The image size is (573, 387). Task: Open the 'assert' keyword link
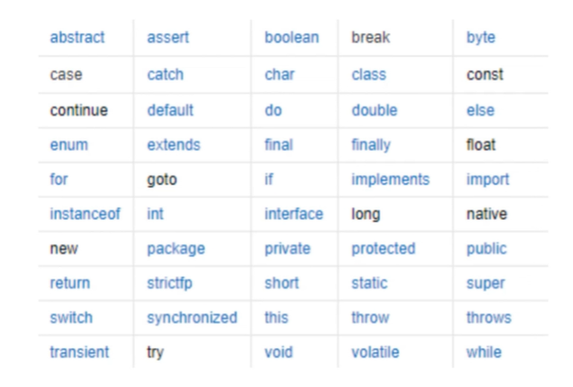167,37
